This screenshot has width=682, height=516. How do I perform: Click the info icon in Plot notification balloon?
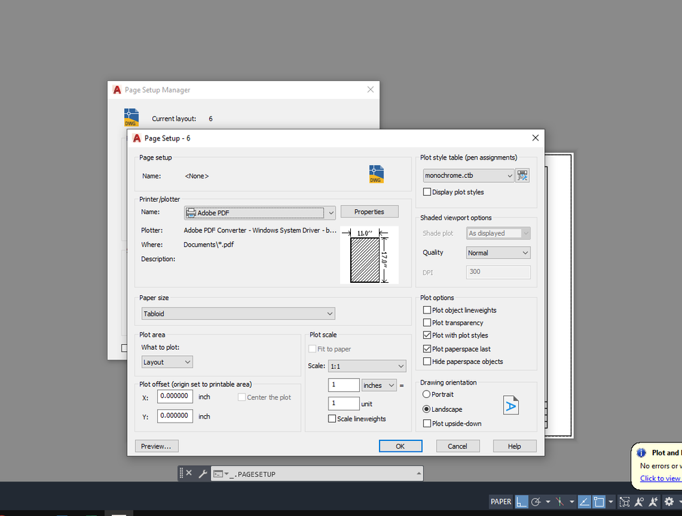coord(641,453)
